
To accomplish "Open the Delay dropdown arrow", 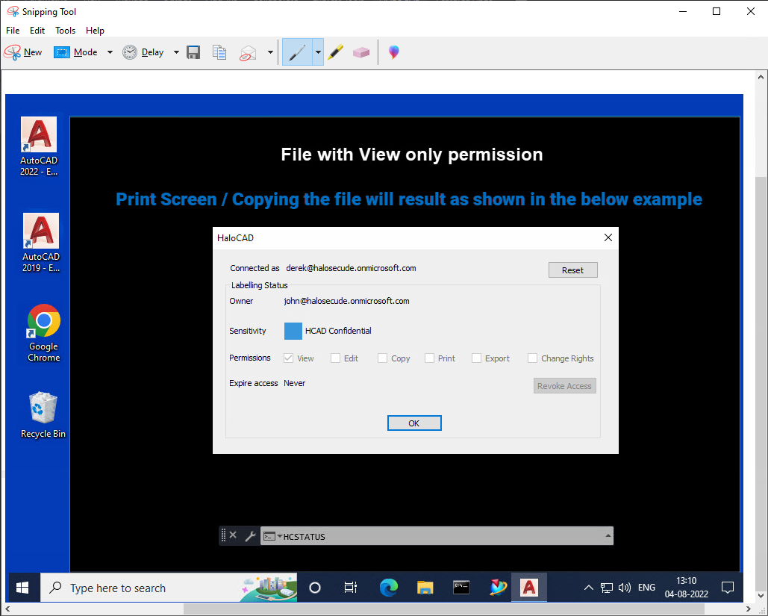I will click(x=176, y=52).
